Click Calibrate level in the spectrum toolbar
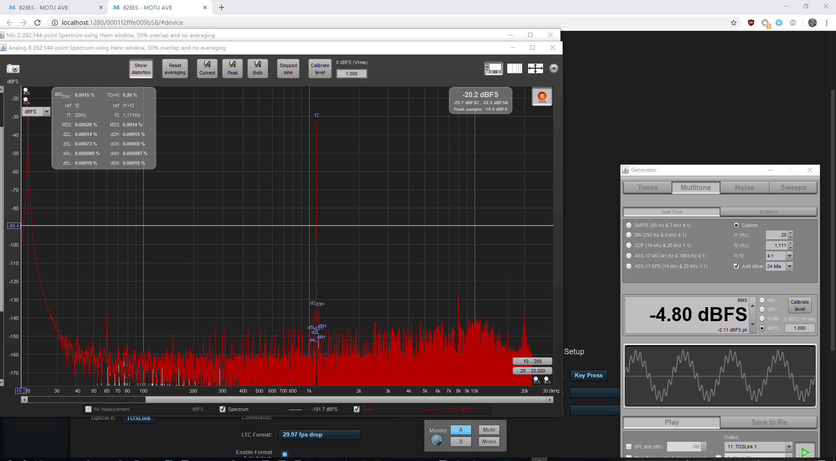The height and width of the screenshot is (461, 836). point(320,69)
